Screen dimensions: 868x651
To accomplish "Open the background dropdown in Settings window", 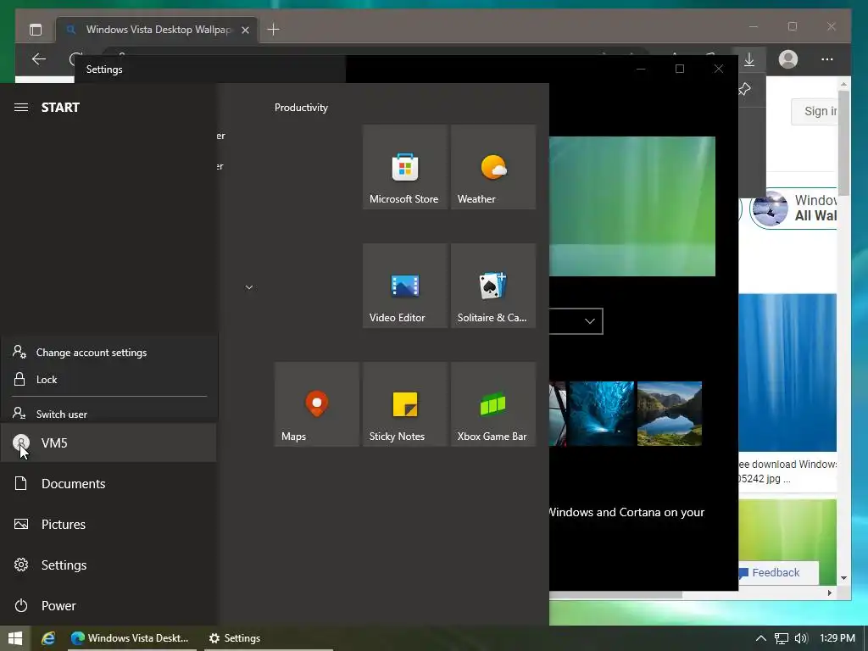I will [576, 321].
